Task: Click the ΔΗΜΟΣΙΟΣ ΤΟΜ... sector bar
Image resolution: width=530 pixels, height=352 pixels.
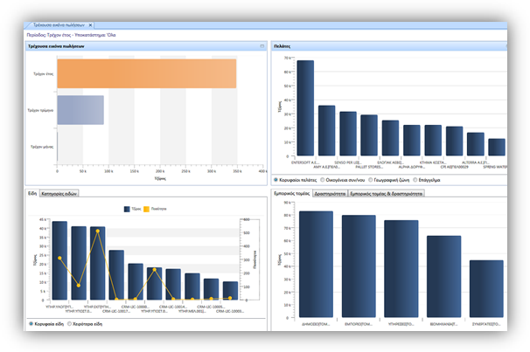Action: tap(316, 265)
